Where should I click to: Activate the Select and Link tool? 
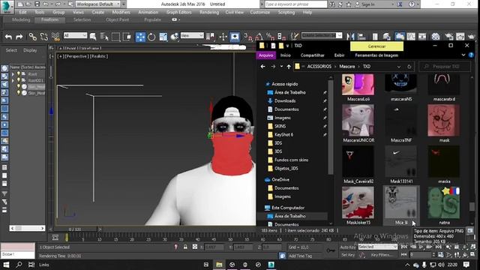32,37
